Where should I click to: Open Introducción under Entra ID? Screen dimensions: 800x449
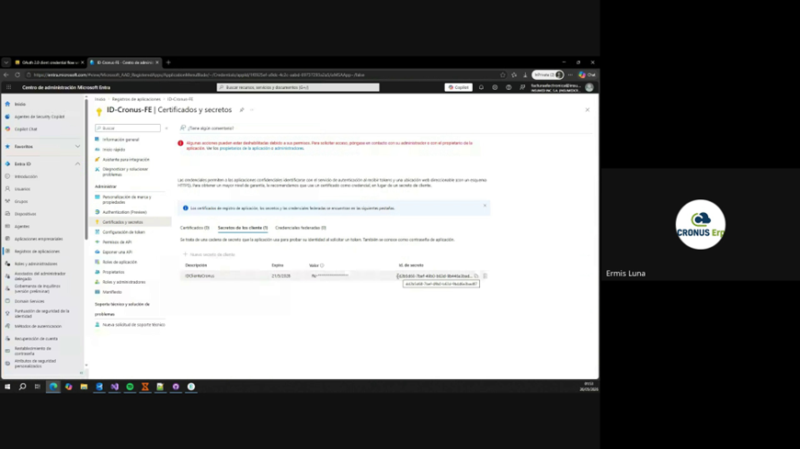(26, 176)
